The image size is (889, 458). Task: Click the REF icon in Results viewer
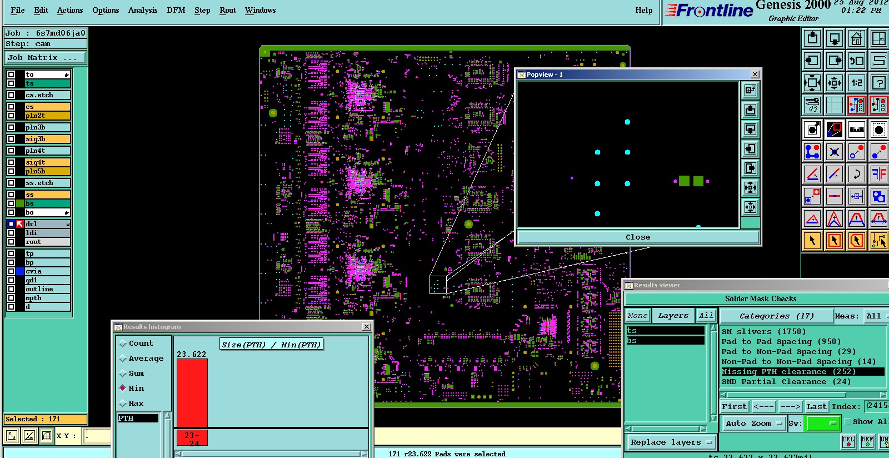[867, 442]
